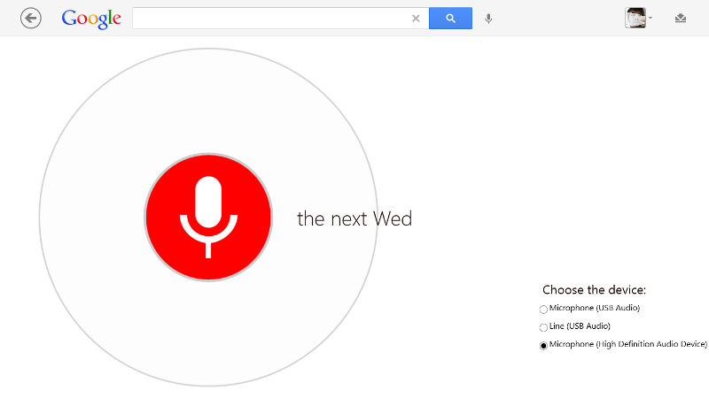Start voice search with the small gray microphone

coord(488,19)
